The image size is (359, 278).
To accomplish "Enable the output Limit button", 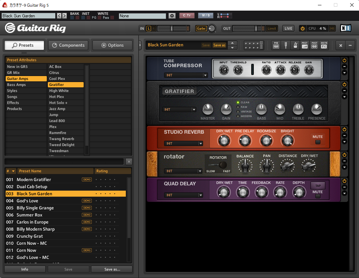I will (272, 28).
